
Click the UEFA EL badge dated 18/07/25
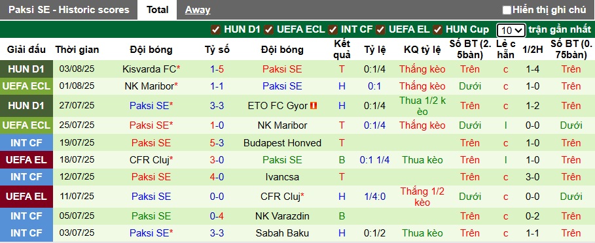coord(26,160)
